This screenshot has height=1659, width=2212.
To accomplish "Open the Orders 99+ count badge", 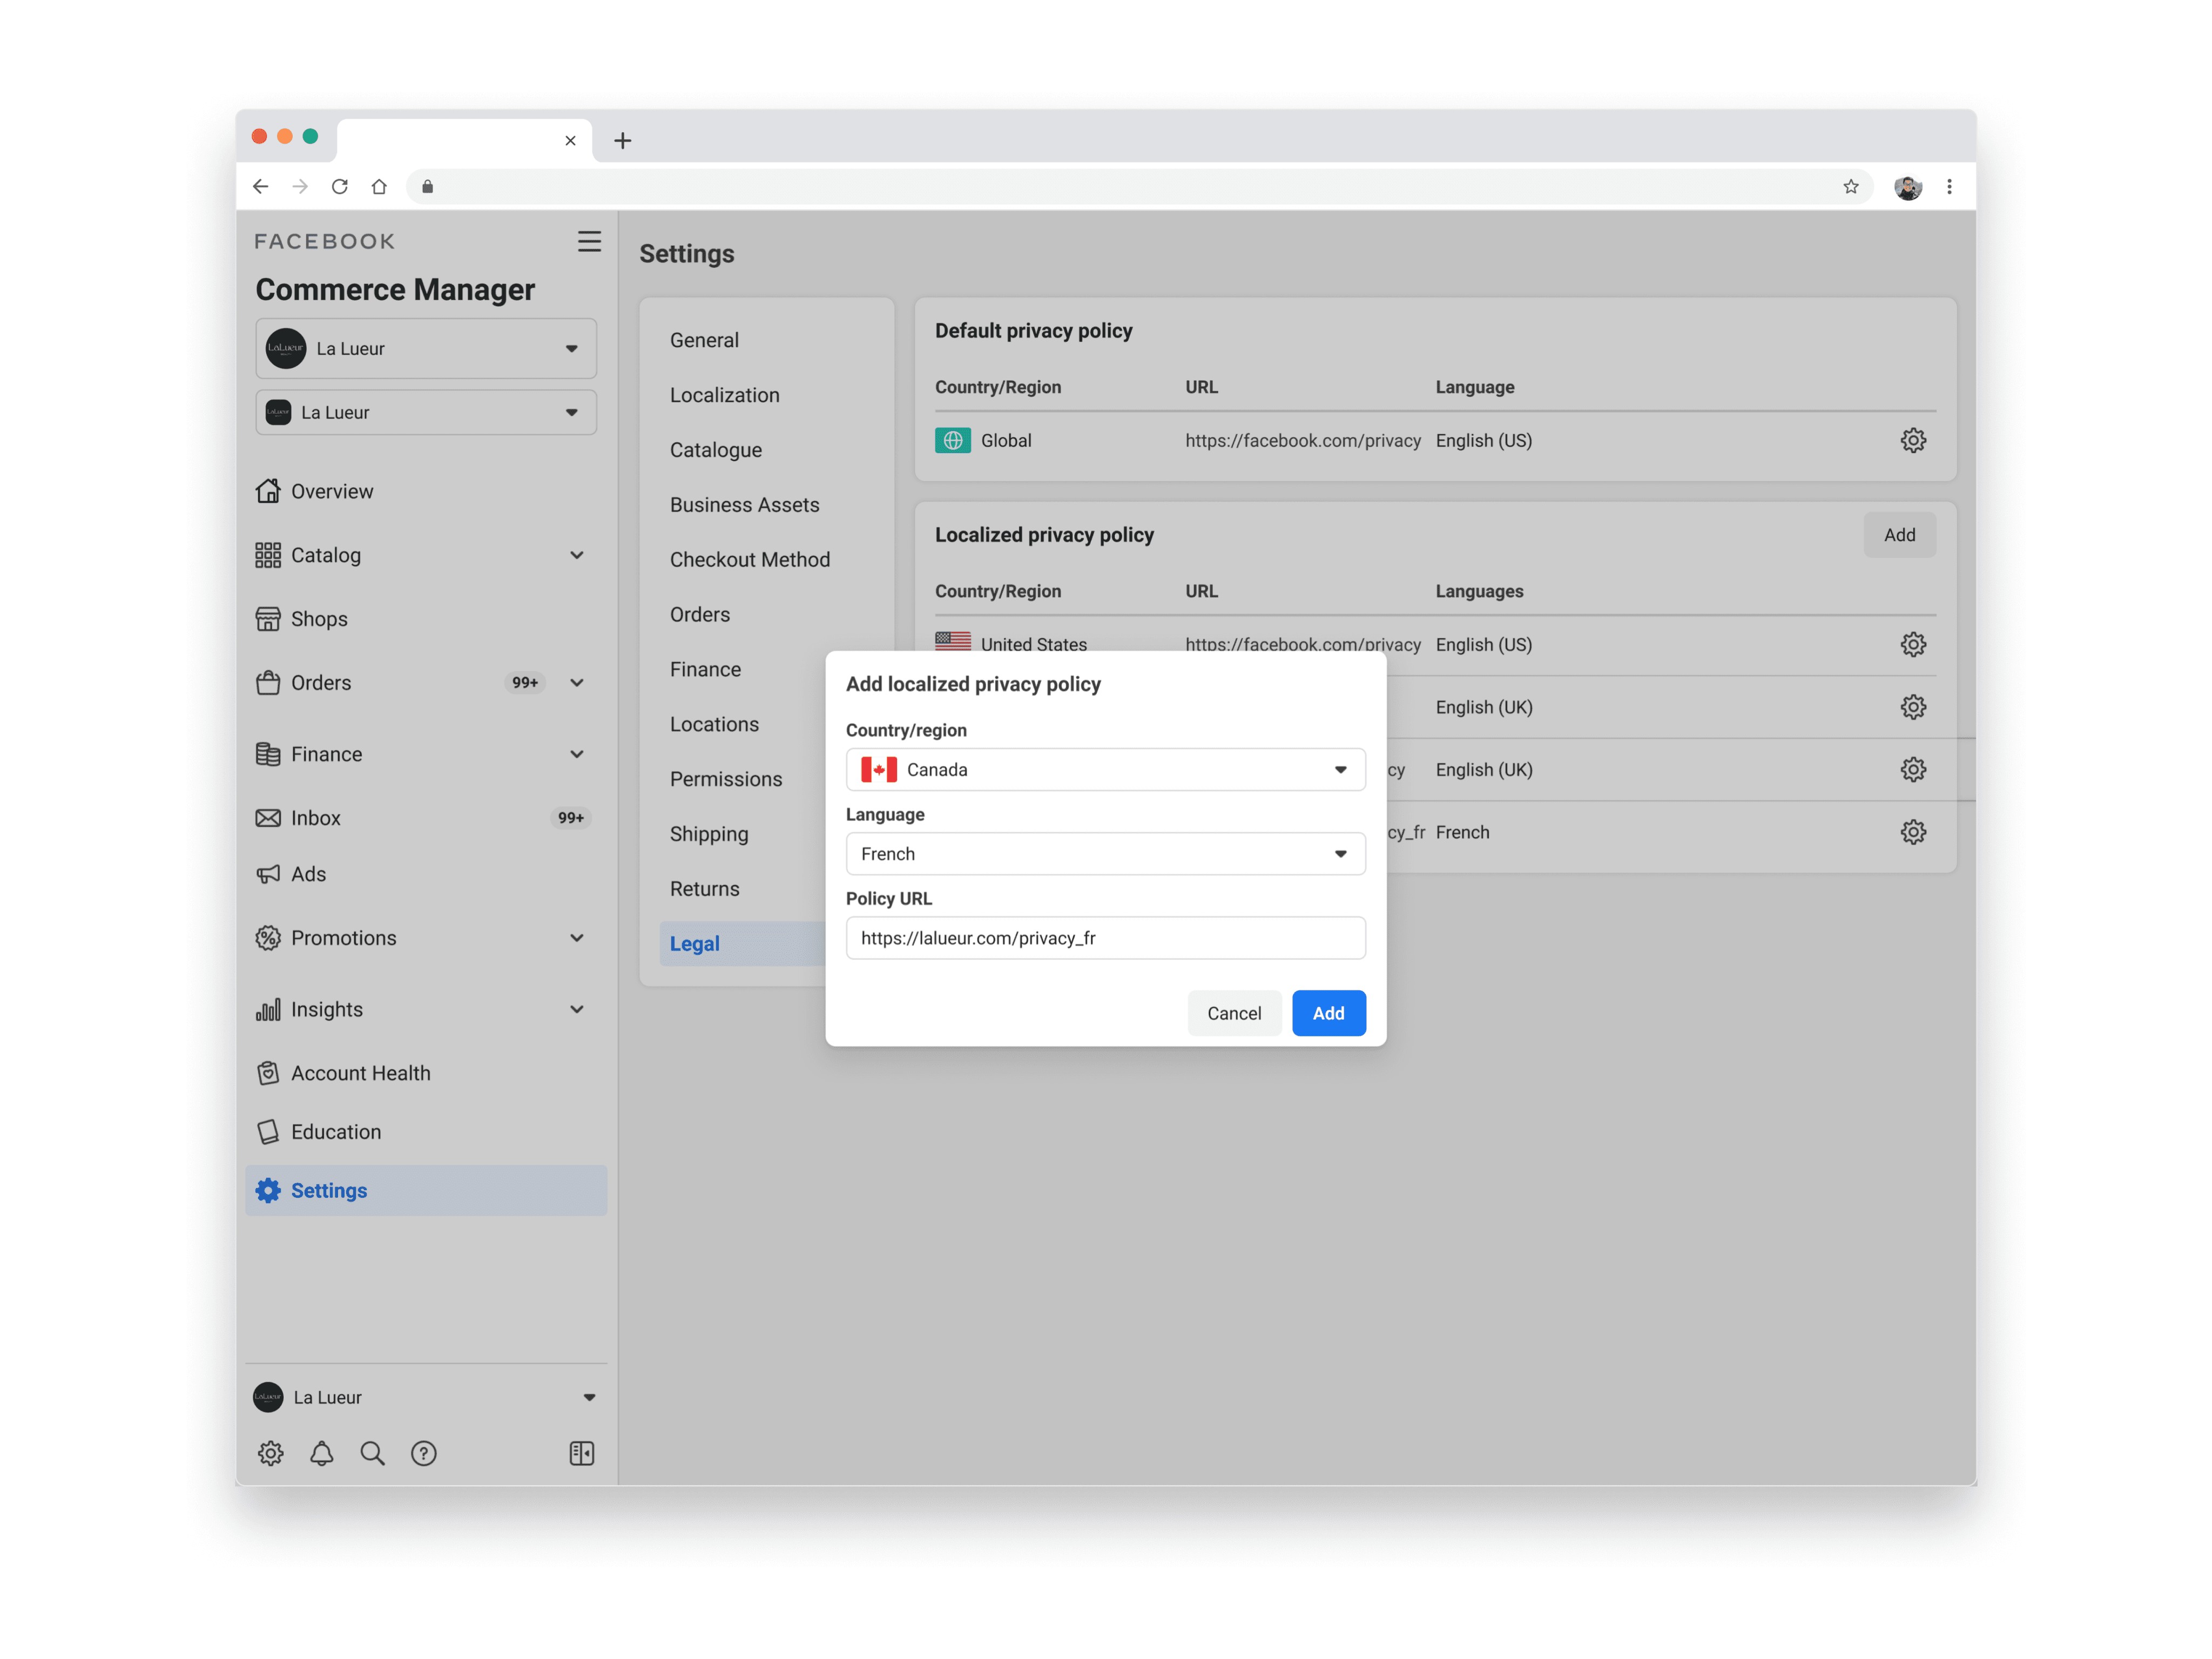I will pos(524,683).
